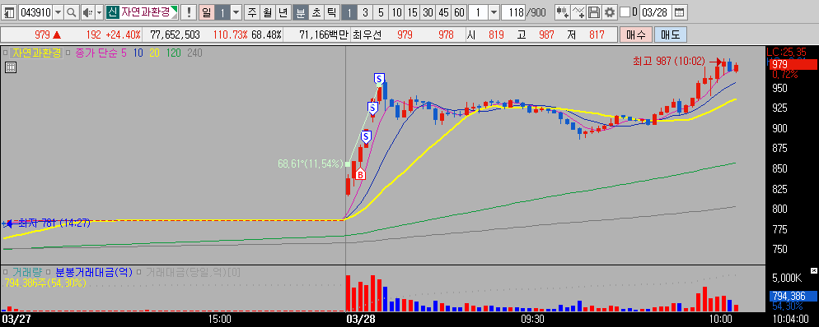Click the 신 badge next to stock name
Image resolution: width=819 pixels, height=327 pixels.
[112, 12]
